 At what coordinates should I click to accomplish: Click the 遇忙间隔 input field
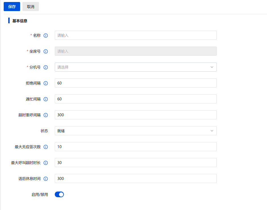(x=136, y=99)
